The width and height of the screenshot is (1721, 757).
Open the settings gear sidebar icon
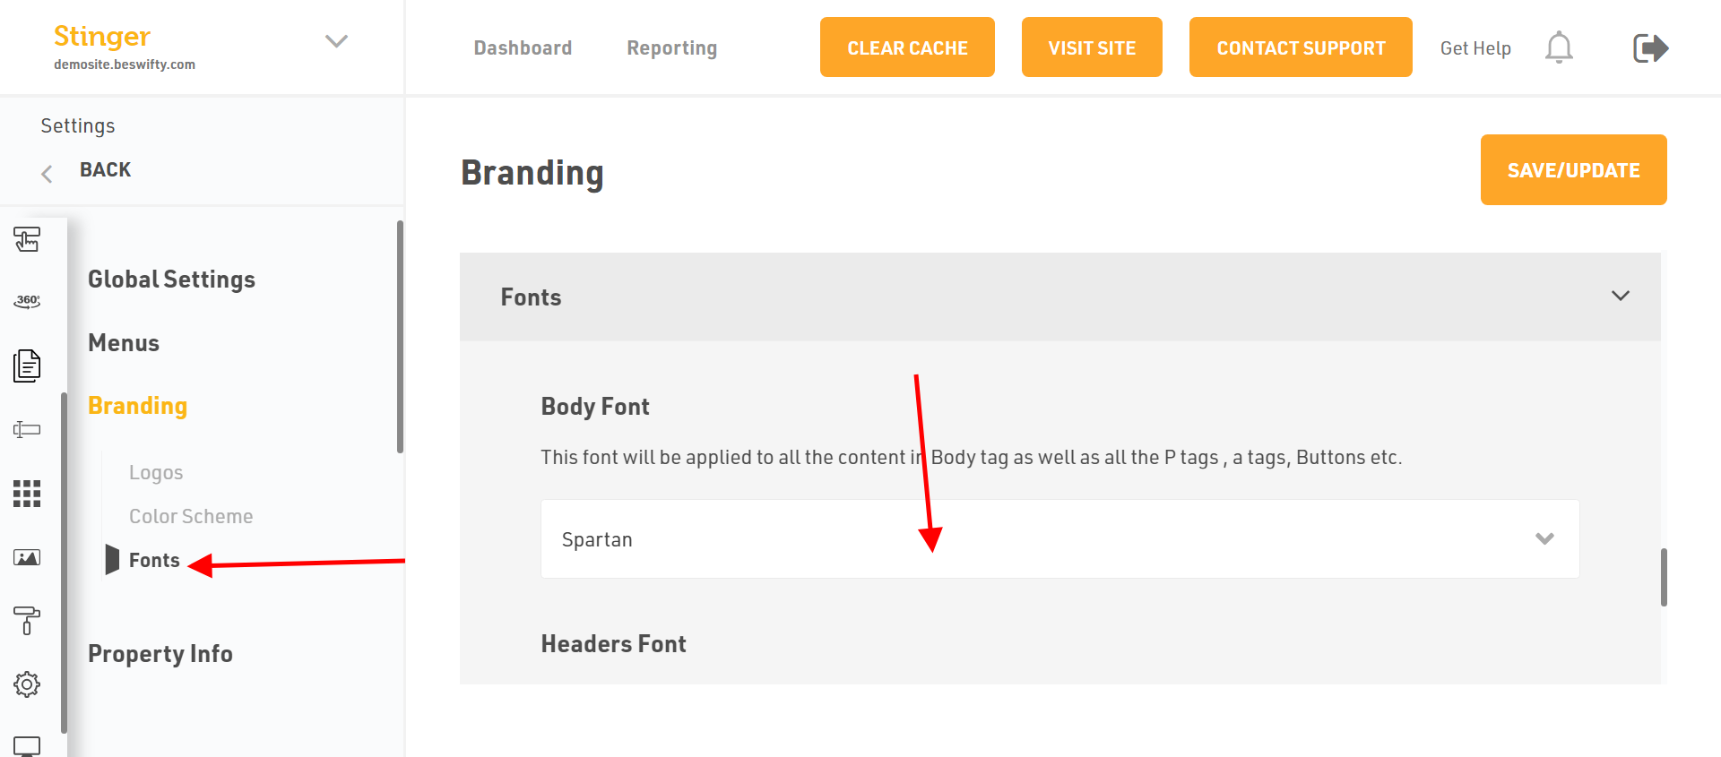pos(27,684)
